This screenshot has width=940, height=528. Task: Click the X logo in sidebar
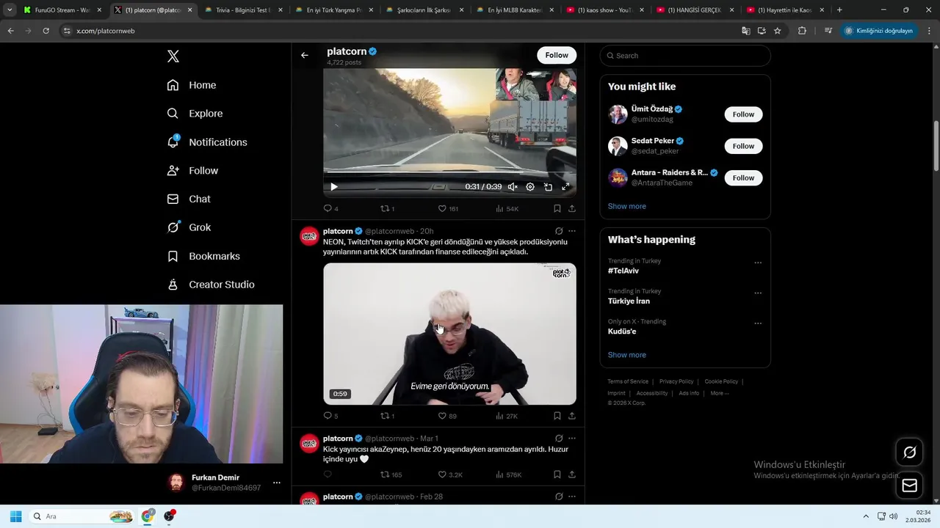click(173, 56)
